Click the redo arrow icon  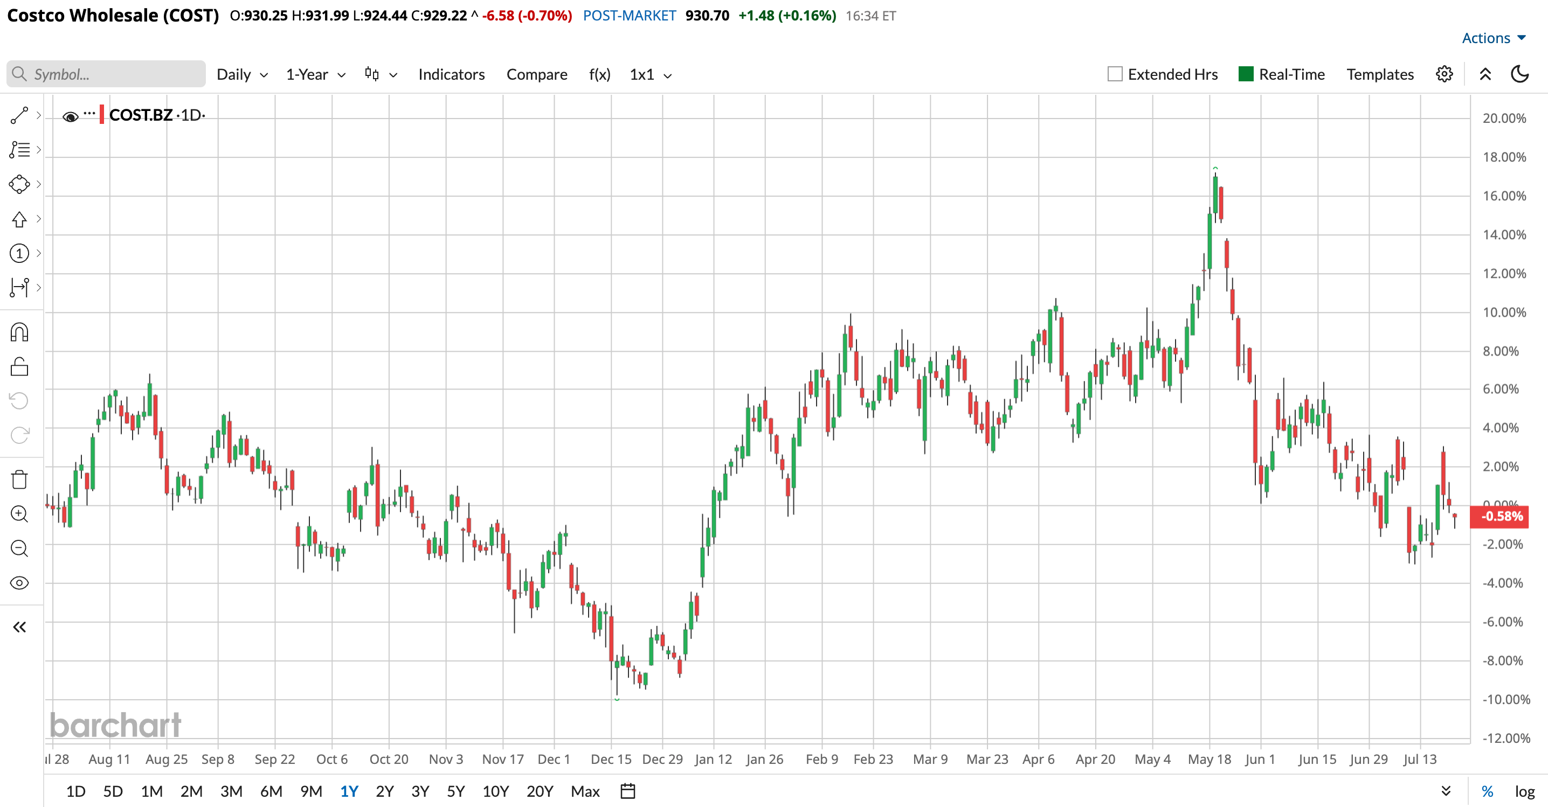point(19,435)
